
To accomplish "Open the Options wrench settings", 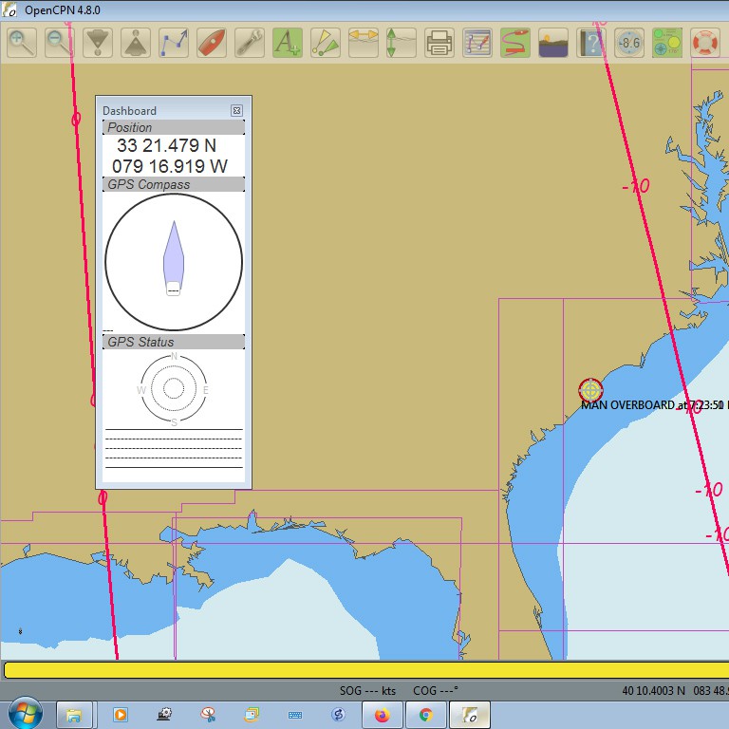I will point(250,43).
